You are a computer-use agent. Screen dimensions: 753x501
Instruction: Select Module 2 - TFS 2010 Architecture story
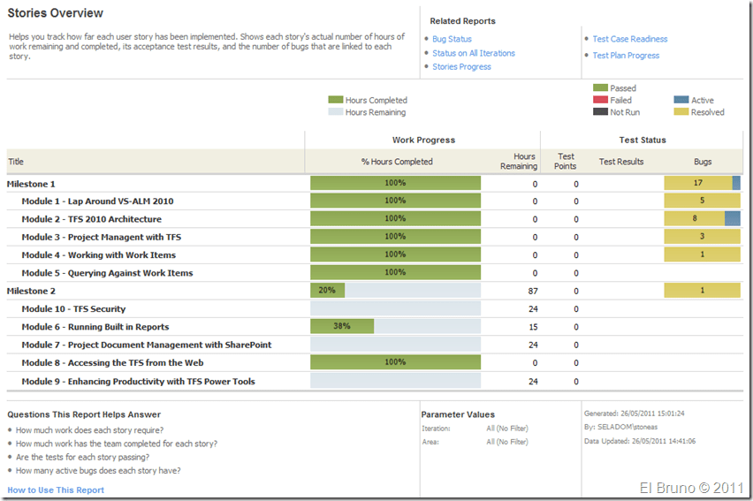[91, 219]
